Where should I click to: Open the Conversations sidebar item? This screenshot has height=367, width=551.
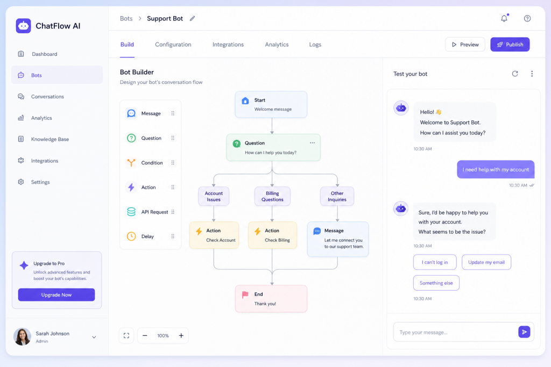click(56, 97)
